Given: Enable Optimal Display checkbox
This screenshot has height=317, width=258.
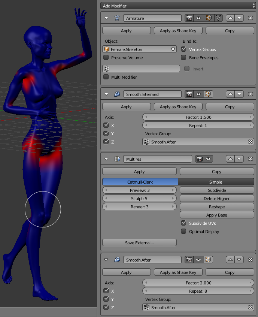Looking at the screenshot, I should pos(183,232).
